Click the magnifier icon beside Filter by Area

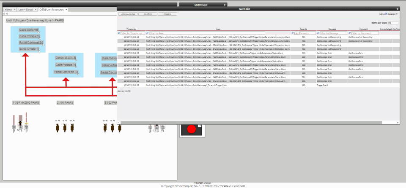[147, 33]
